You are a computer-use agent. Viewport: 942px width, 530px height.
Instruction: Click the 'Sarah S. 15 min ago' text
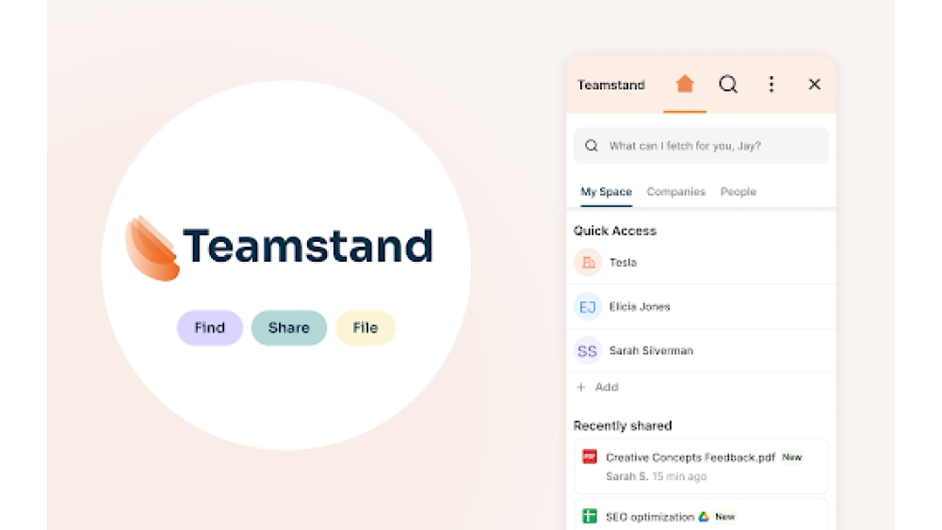656,476
